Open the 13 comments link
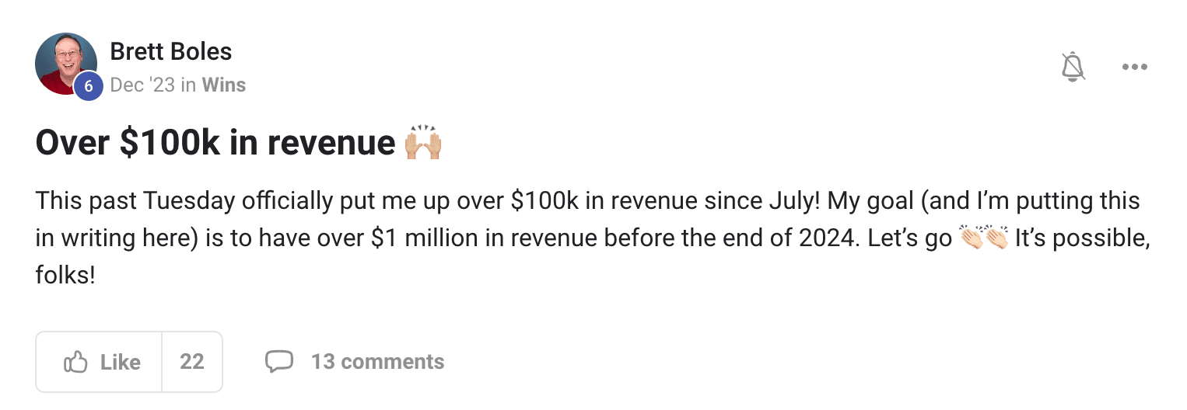 tap(378, 362)
